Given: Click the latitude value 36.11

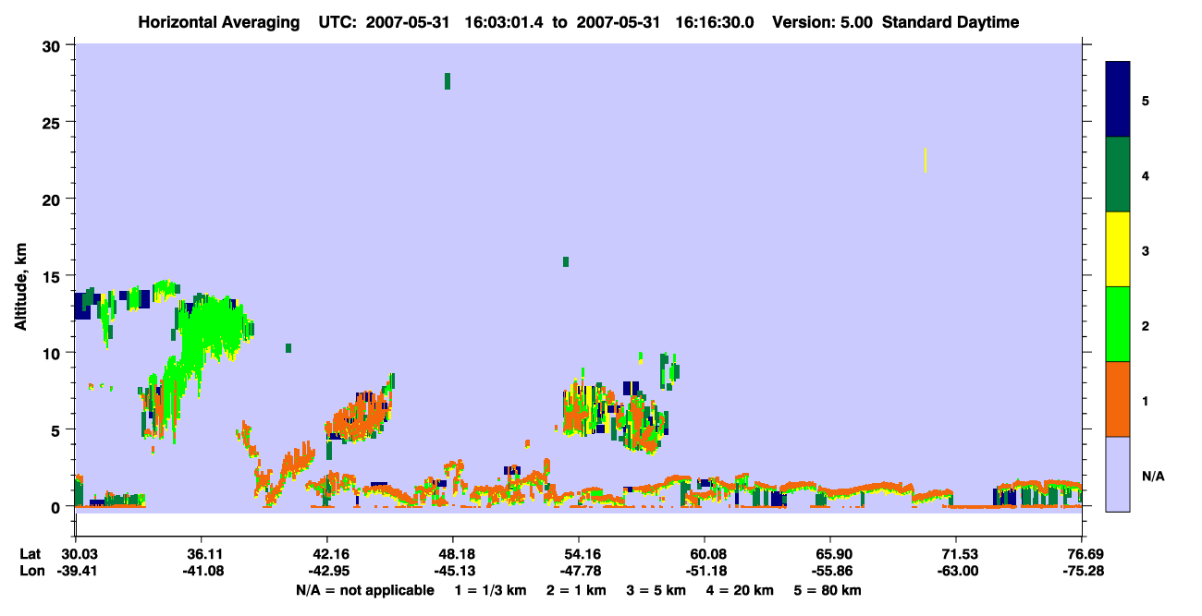Looking at the screenshot, I should [202, 554].
